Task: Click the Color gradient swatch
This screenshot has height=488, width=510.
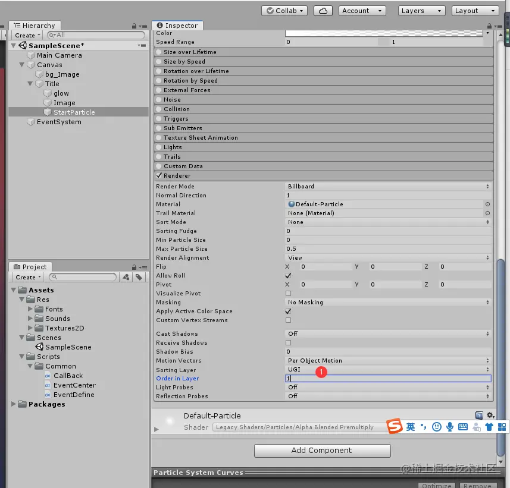Action: [x=384, y=33]
